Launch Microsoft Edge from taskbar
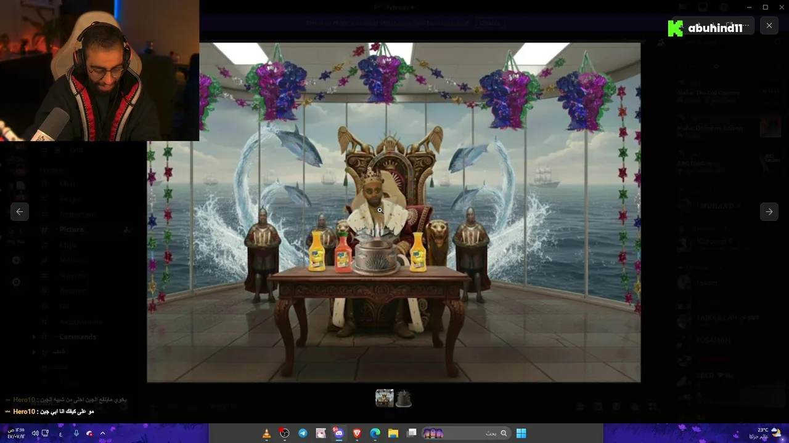Viewport: 789px width, 443px height. 375,433
